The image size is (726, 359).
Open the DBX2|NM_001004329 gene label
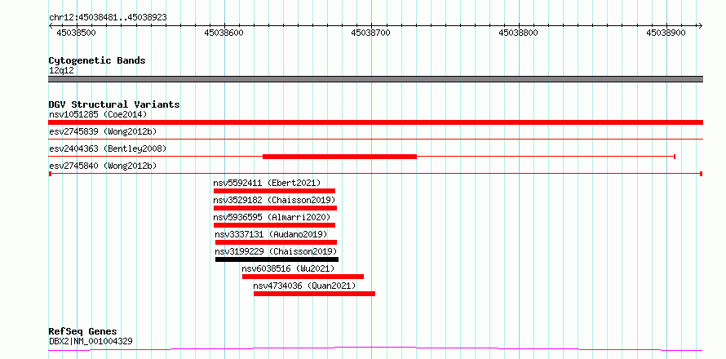coord(91,341)
